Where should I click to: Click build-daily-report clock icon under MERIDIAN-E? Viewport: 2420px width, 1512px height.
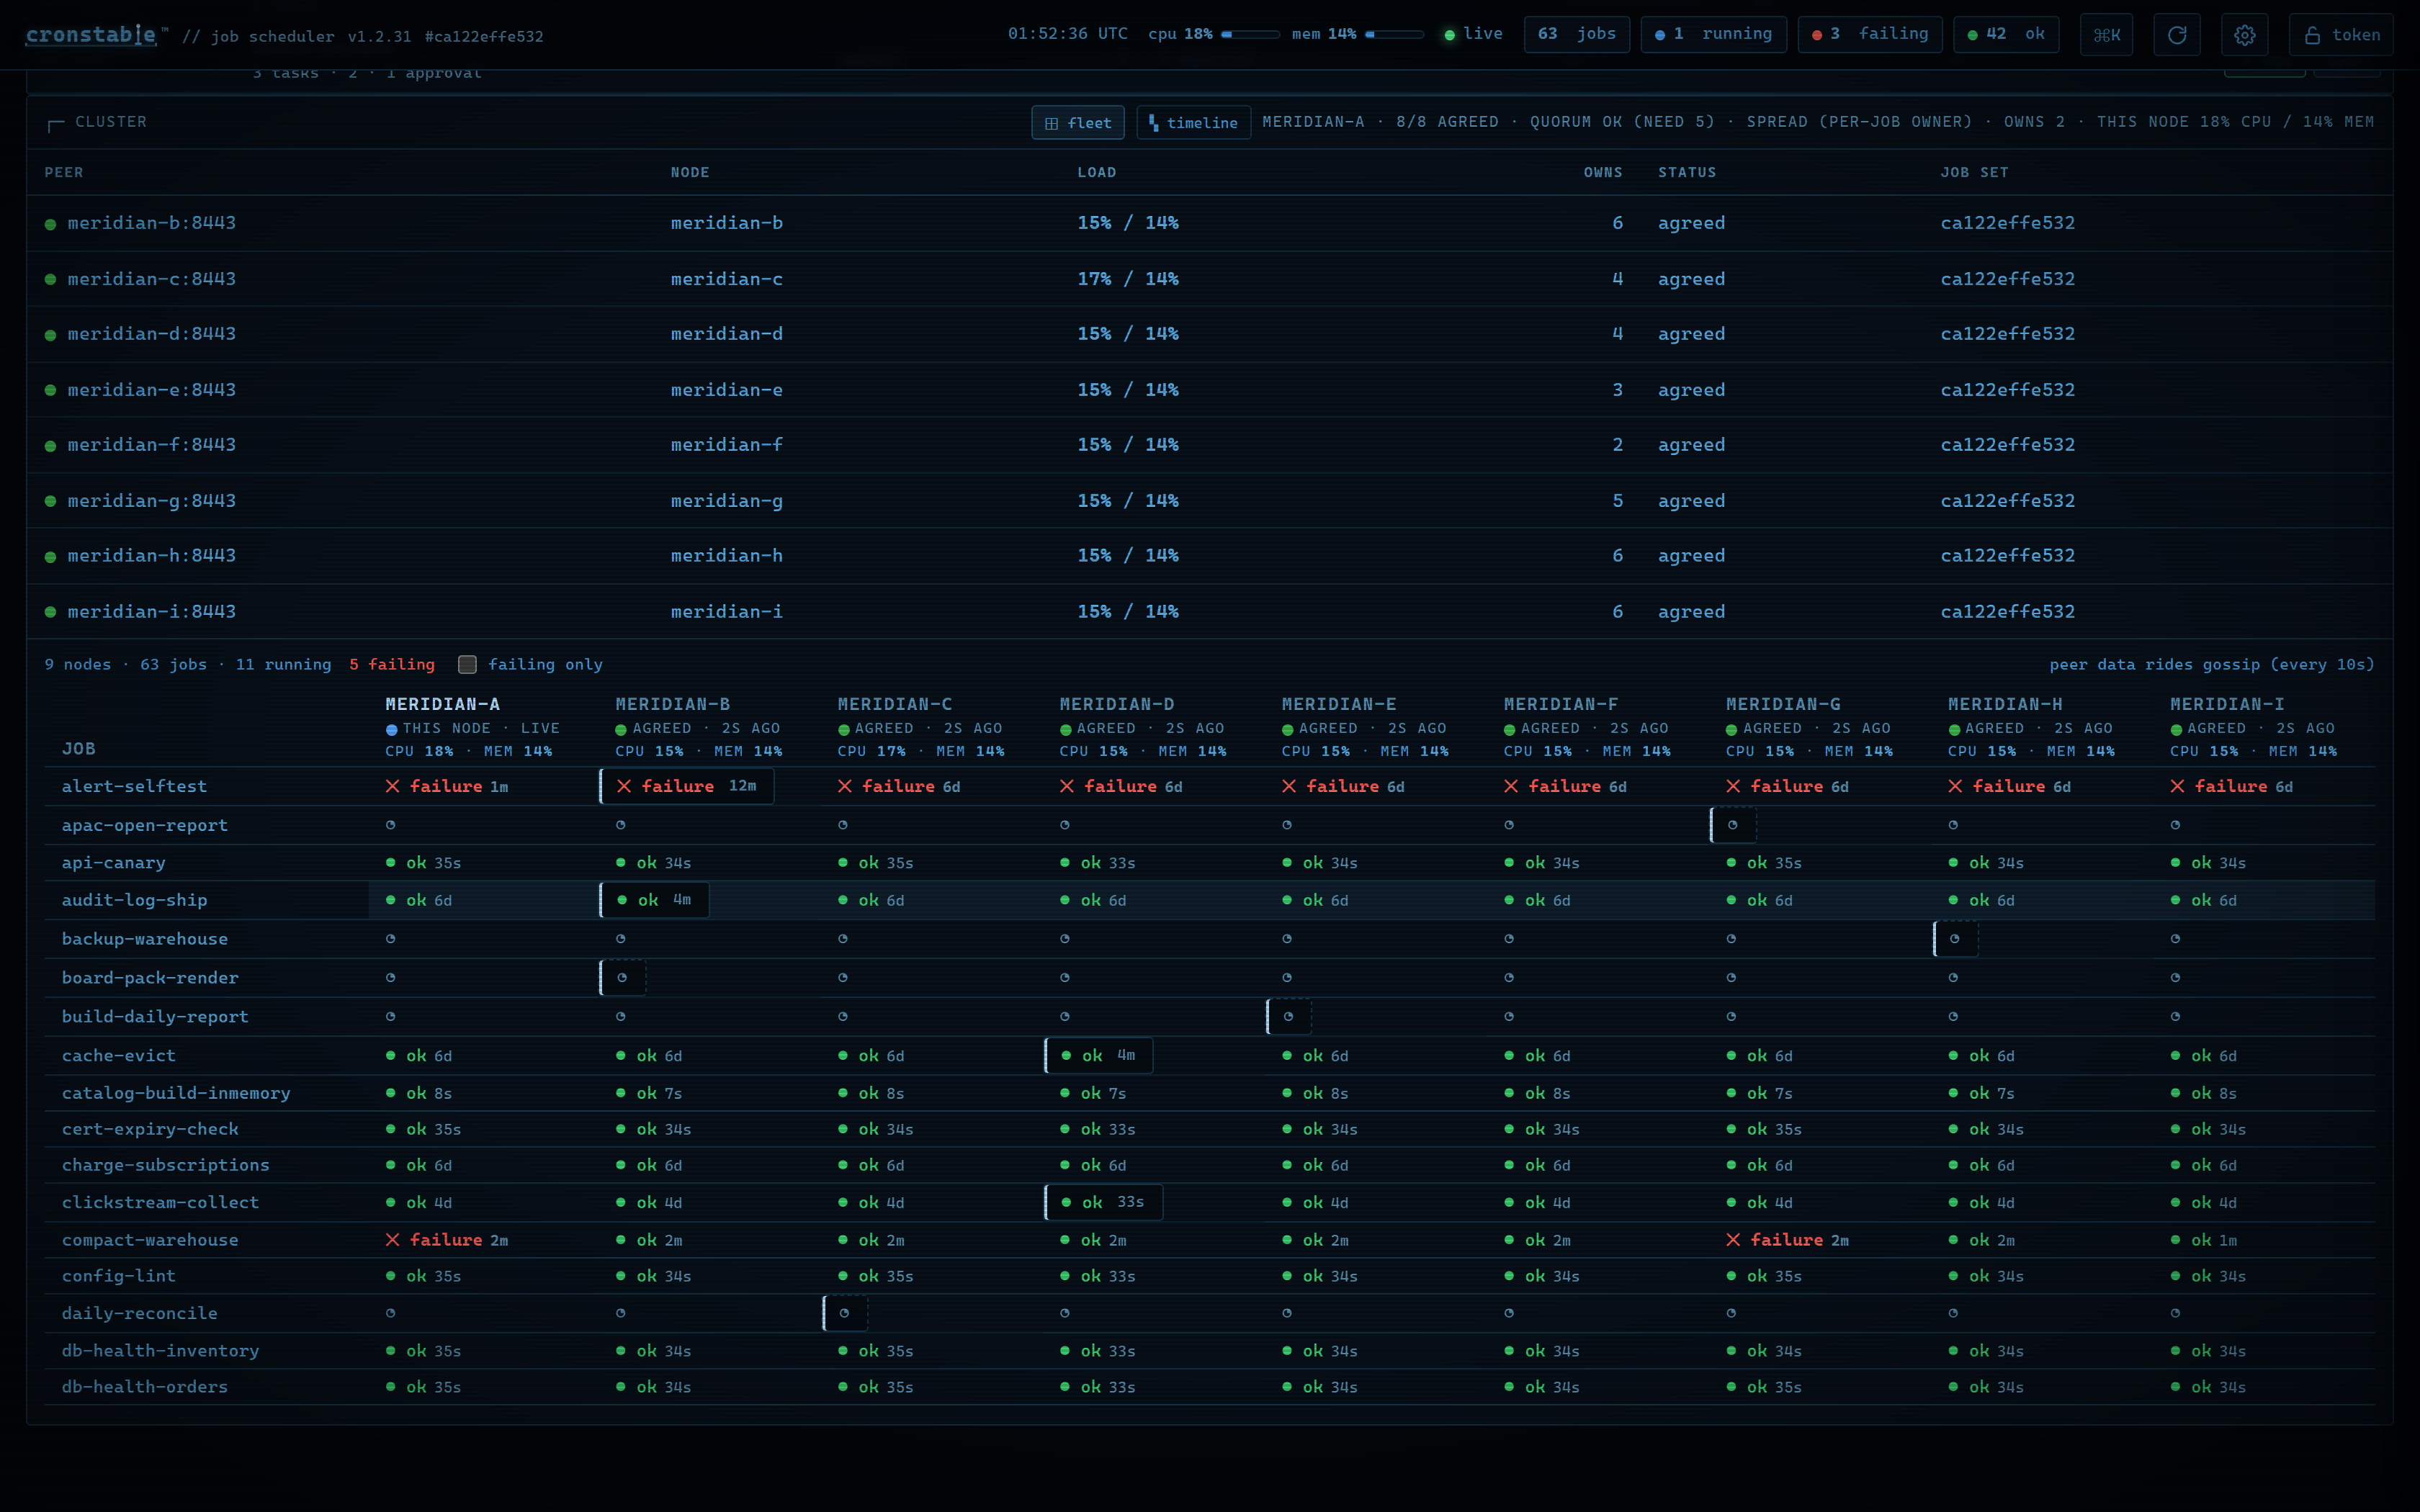[1288, 1017]
